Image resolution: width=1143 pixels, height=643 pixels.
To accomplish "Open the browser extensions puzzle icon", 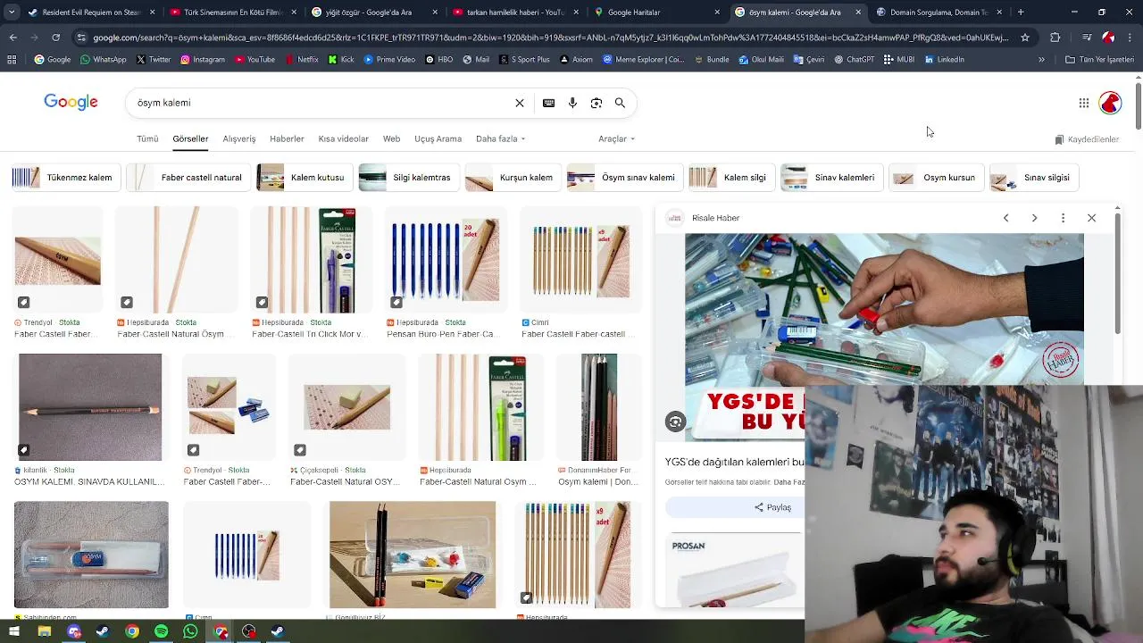I will click(x=1055, y=38).
